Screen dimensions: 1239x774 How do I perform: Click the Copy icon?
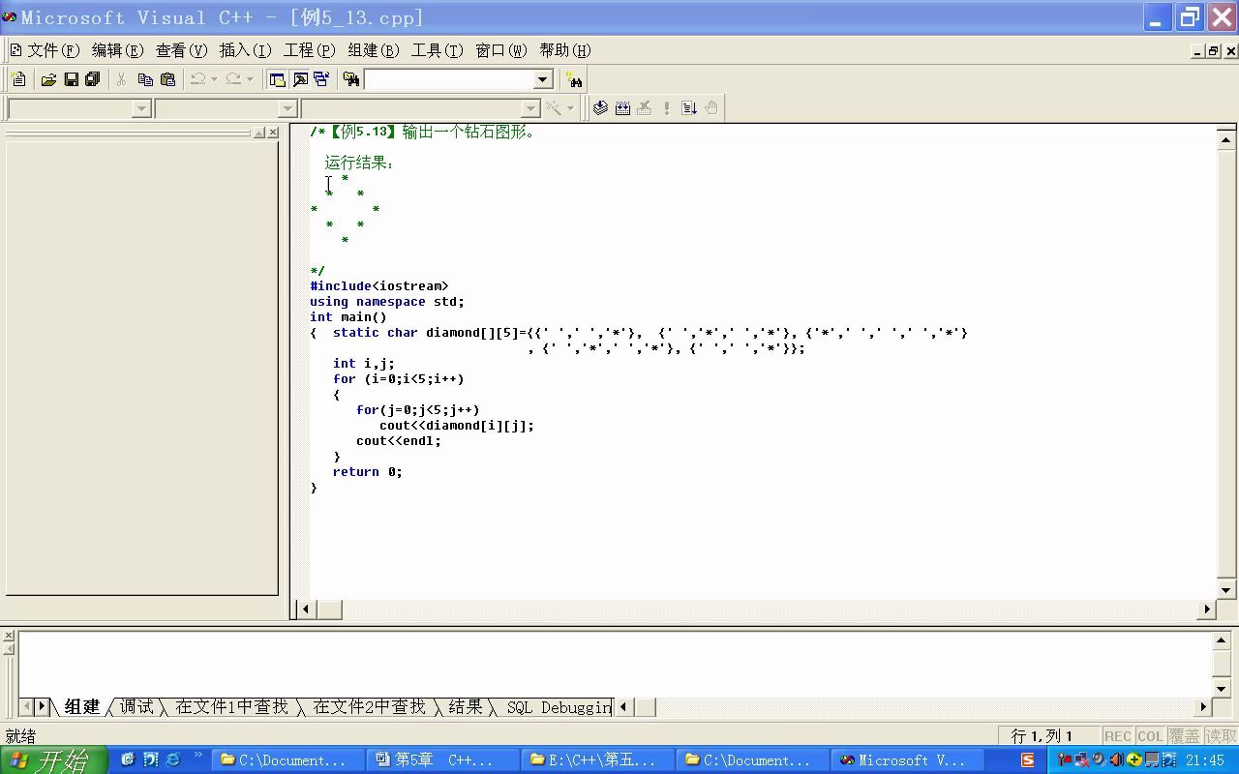(146, 78)
